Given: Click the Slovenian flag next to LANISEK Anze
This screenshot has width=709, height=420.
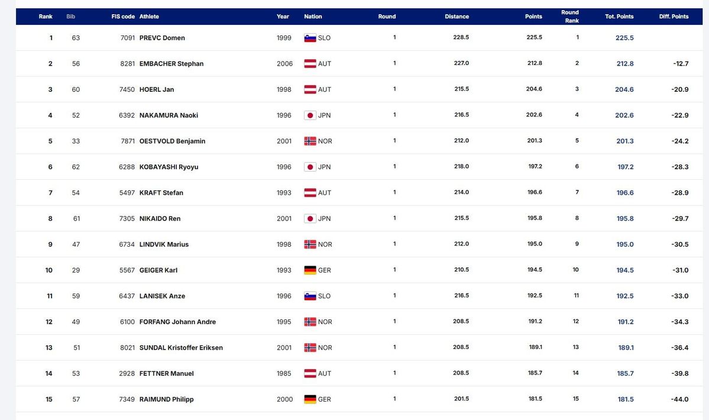Looking at the screenshot, I should (310, 296).
